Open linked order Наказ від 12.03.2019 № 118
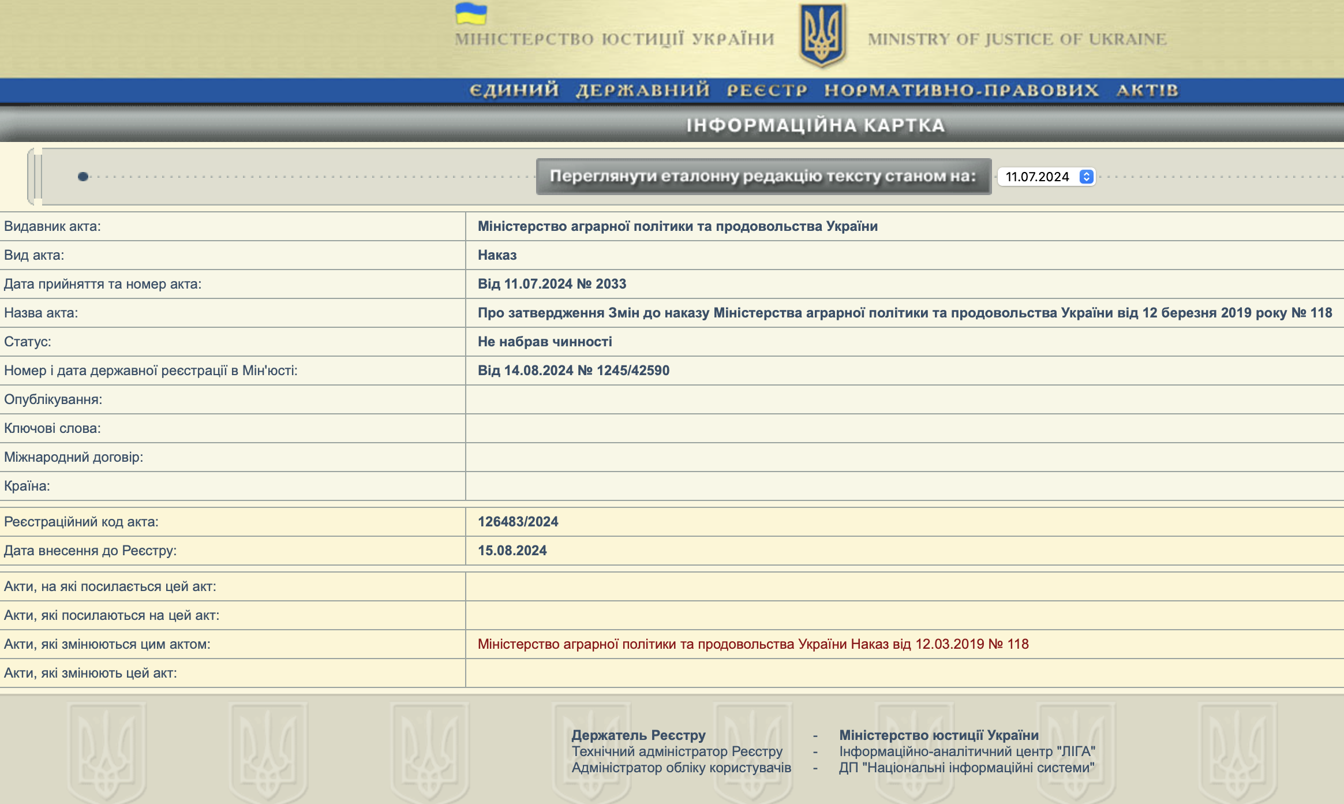This screenshot has height=804, width=1344. pos(753,644)
